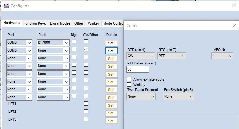Check CW/Other box for LPT1

click(x=86, y=104)
